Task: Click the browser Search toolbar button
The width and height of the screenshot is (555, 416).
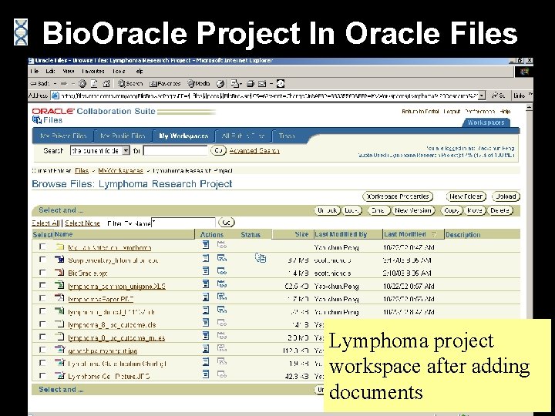Action: [130, 84]
